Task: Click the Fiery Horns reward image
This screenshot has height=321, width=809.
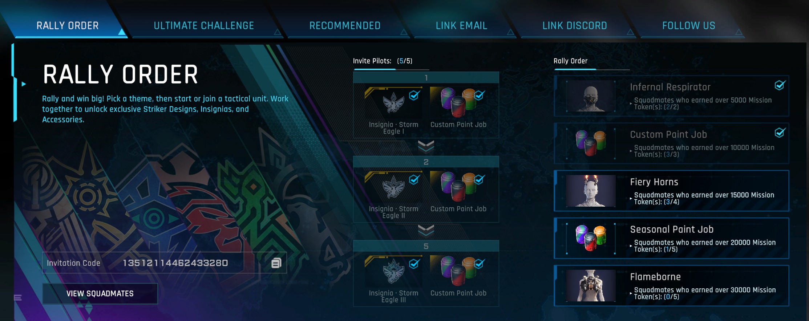Action: (591, 191)
